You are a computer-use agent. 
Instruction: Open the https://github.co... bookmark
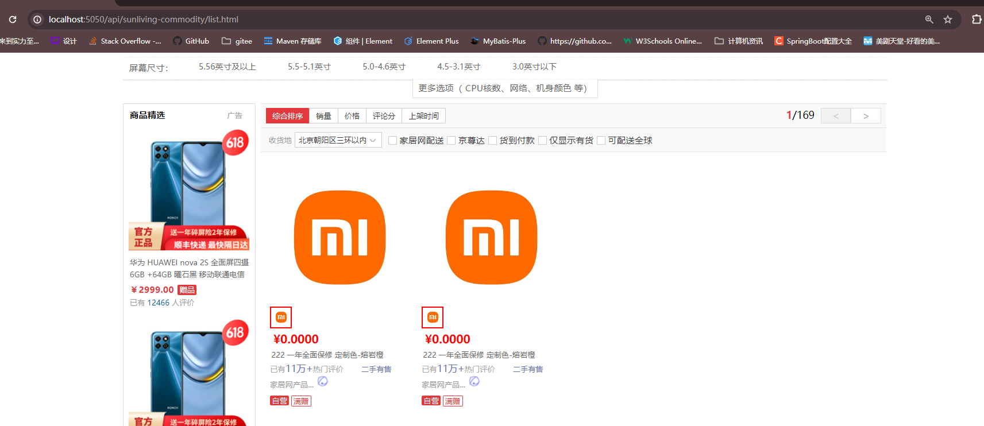point(575,41)
